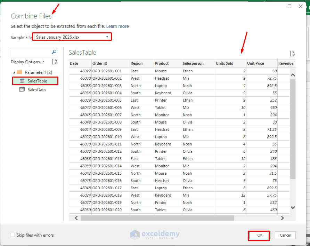Click the SalesData sheet icon
This screenshot has height=246, width=310.
(x=22, y=90)
